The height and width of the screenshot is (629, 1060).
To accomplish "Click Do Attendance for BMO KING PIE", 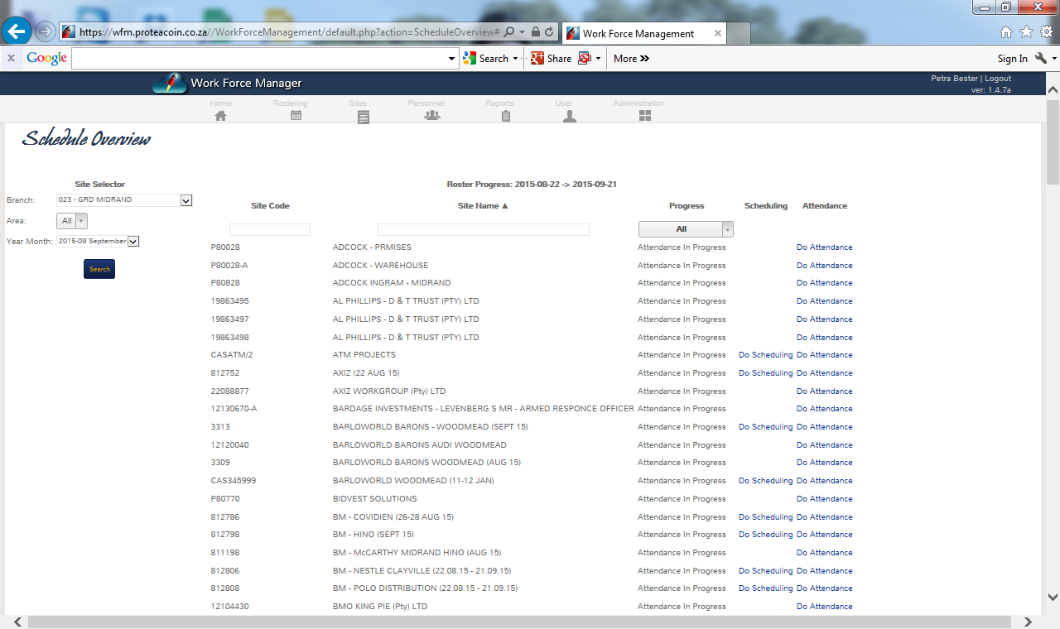I will [x=824, y=607].
